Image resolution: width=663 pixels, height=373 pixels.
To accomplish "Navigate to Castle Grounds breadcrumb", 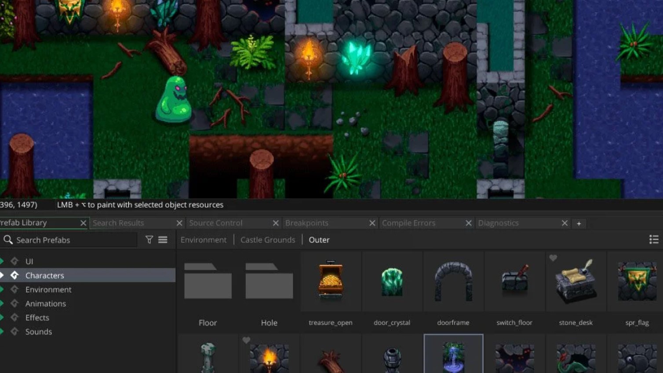I will coord(267,240).
